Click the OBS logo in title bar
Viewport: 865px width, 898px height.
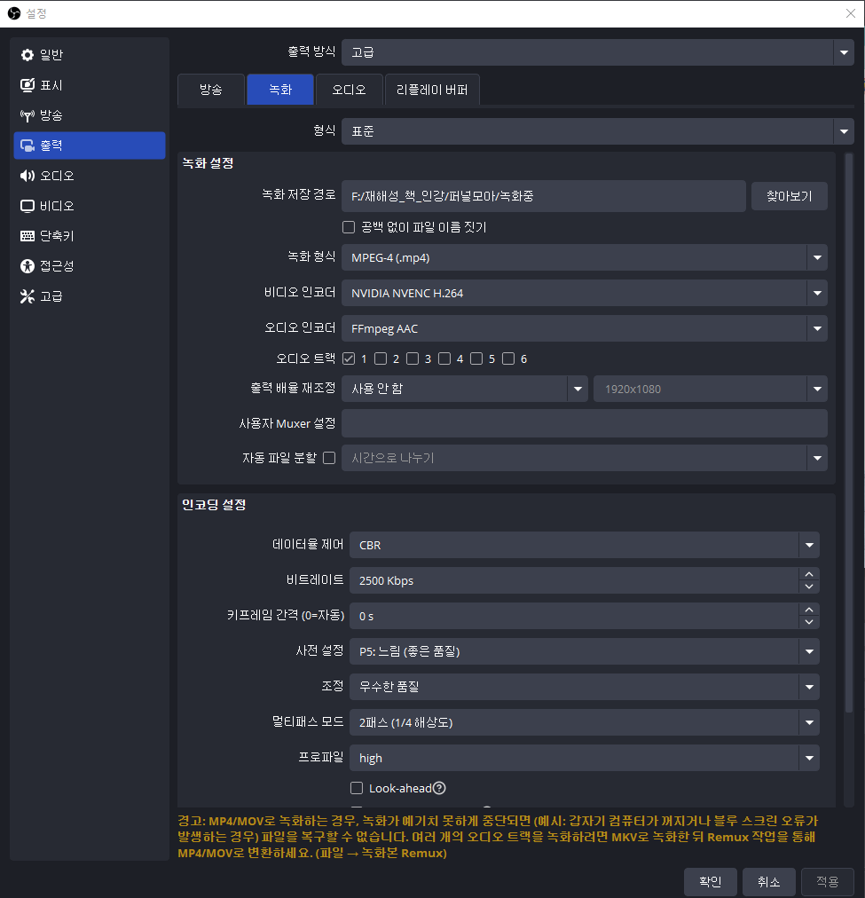pos(13,13)
